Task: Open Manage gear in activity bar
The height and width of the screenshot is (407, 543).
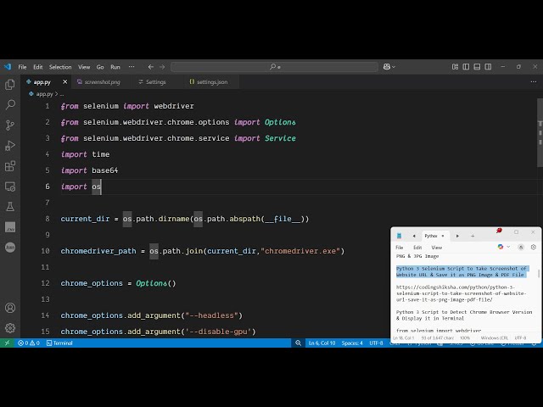Action: [10, 328]
